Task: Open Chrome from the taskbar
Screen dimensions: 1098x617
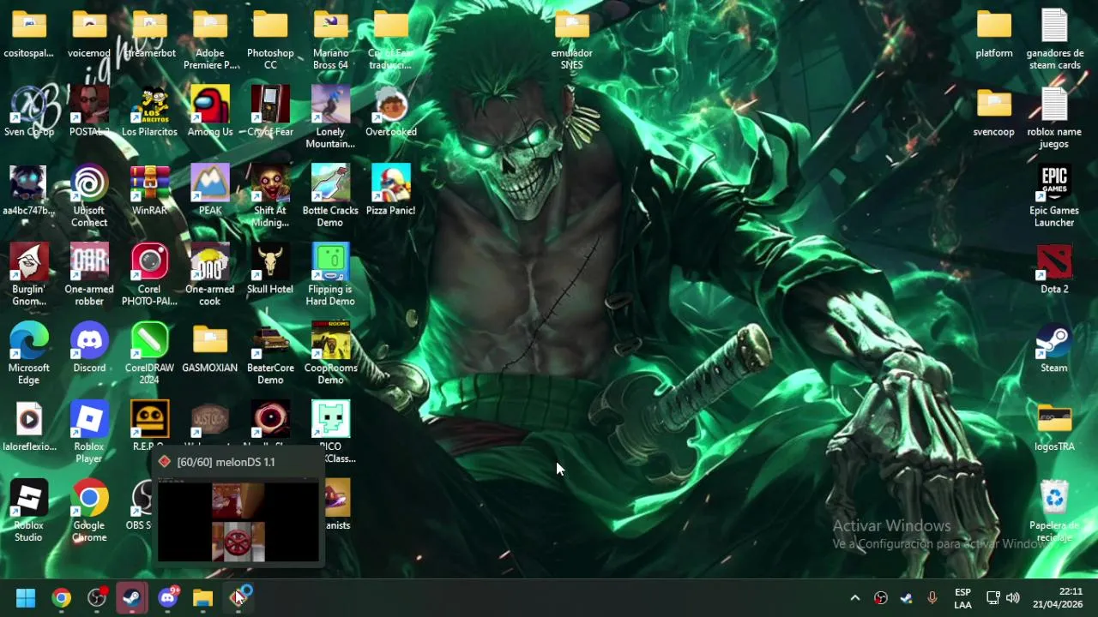Action: (x=61, y=598)
